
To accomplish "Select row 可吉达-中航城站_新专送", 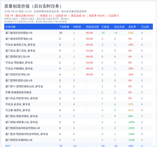I will point(78,69).
